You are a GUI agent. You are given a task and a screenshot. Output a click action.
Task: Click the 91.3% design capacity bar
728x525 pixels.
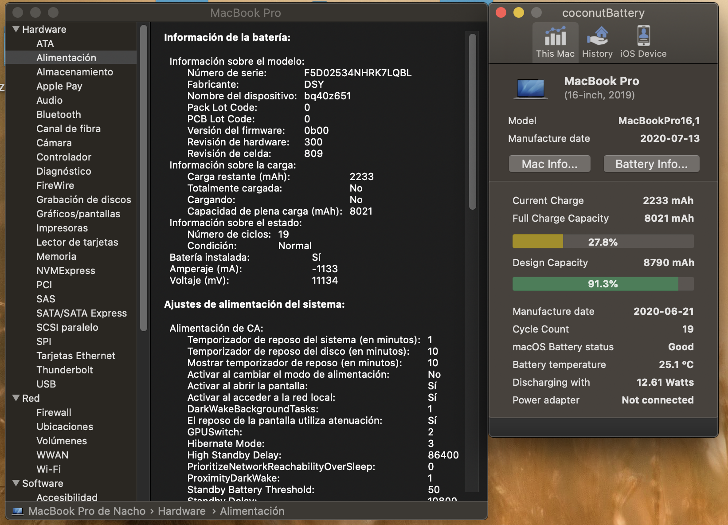point(603,284)
